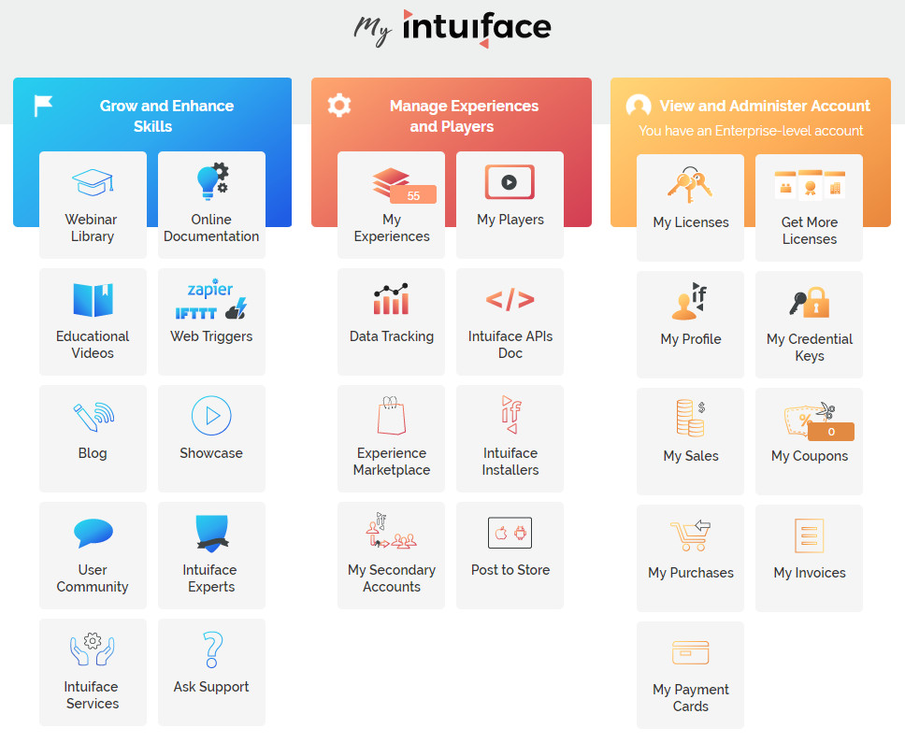Click the Intuiface APIs Doc label
The height and width of the screenshot is (742, 905).
tap(510, 345)
